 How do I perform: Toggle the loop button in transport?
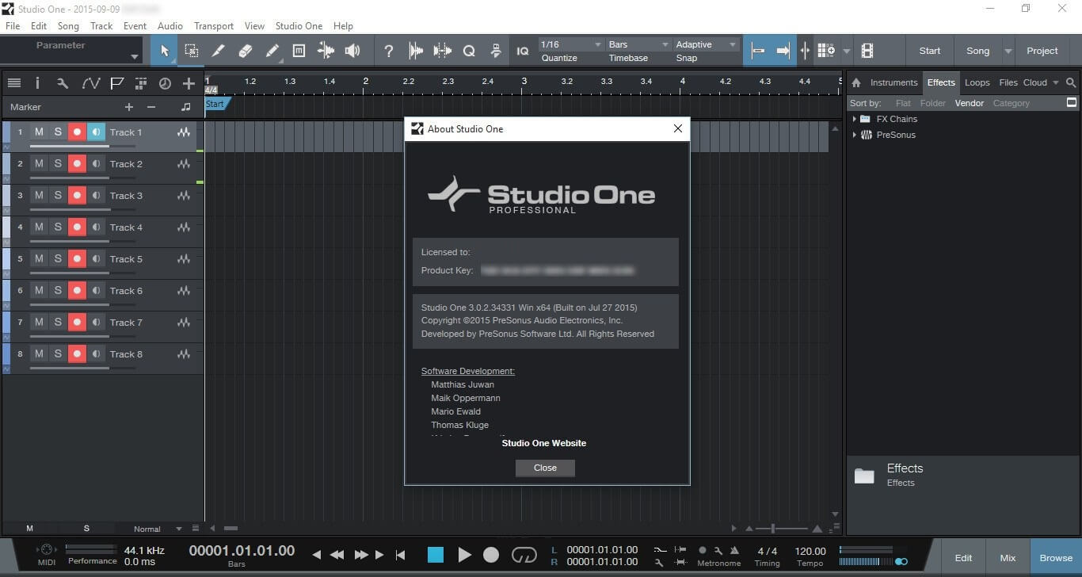click(524, 555)
